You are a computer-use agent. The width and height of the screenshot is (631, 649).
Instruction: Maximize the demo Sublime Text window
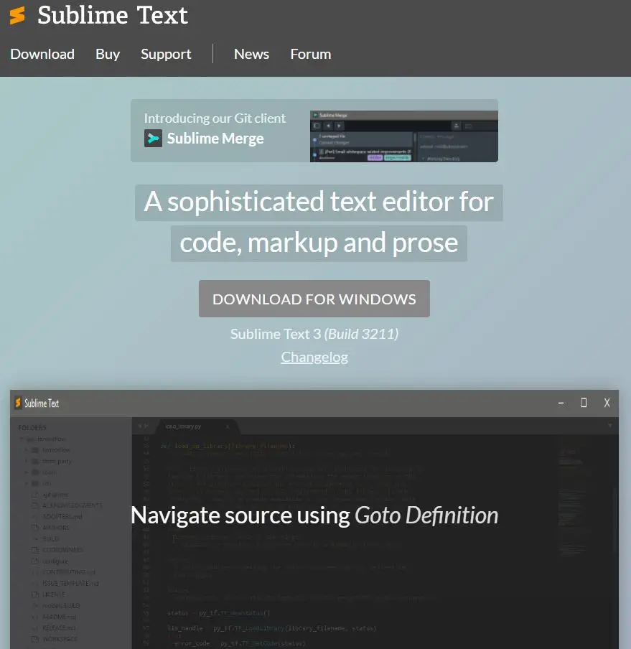(584, 403)
